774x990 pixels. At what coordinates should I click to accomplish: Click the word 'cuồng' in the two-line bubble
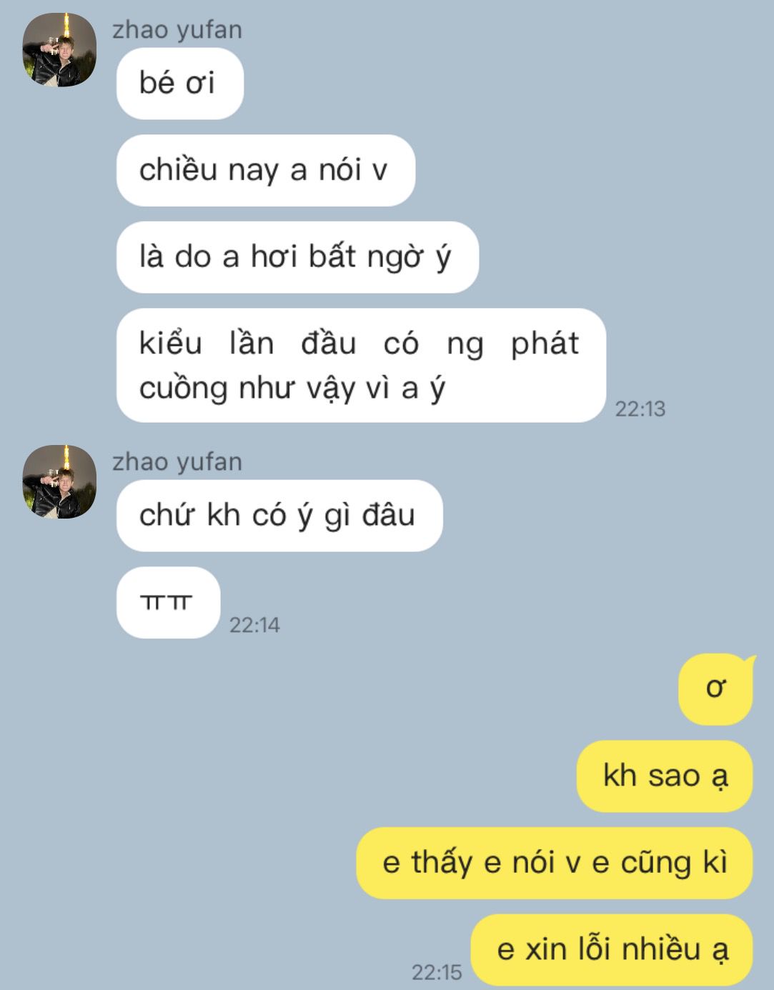pos(183,390)
